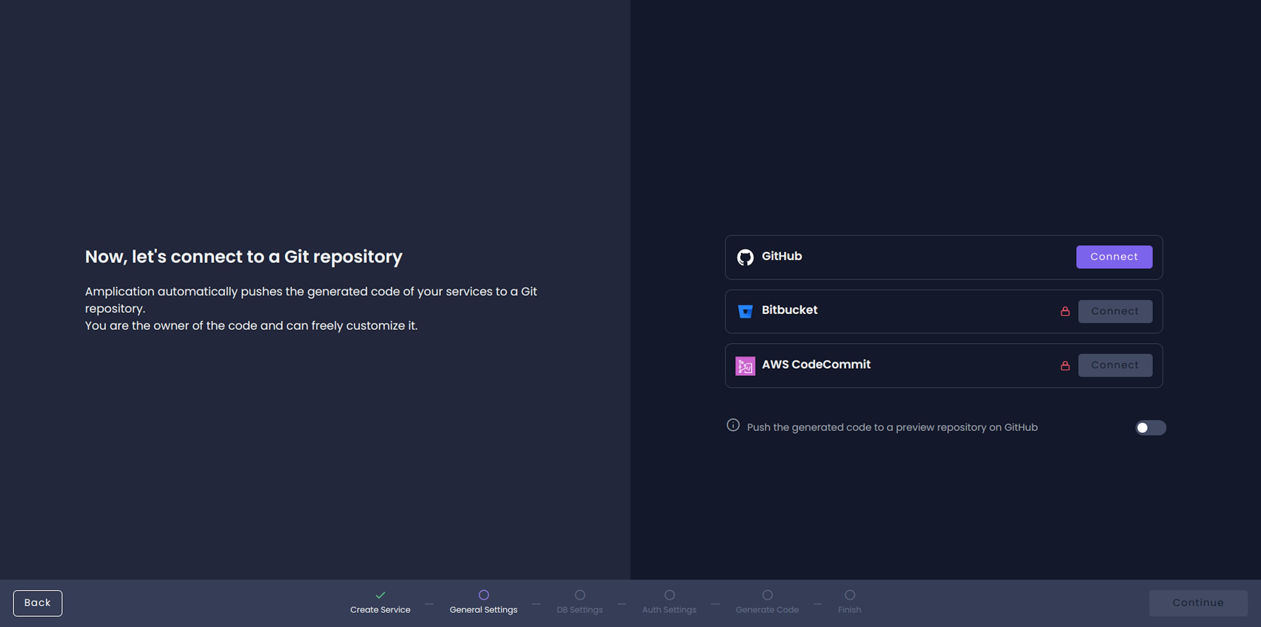Click the lock icon beside Bitbucket
The image size is (1261, 627).
point(1065,311)
